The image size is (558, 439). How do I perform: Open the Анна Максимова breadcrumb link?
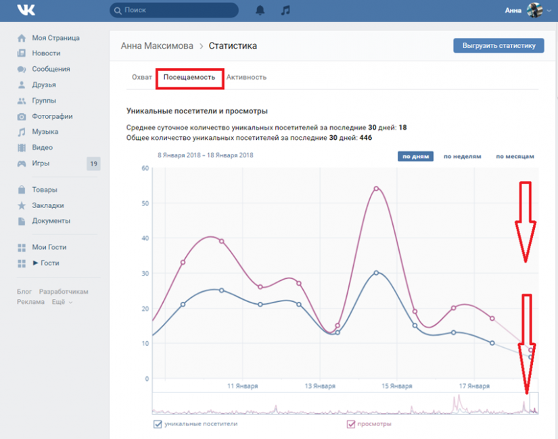pyautogui.click(x=156, y=46)
